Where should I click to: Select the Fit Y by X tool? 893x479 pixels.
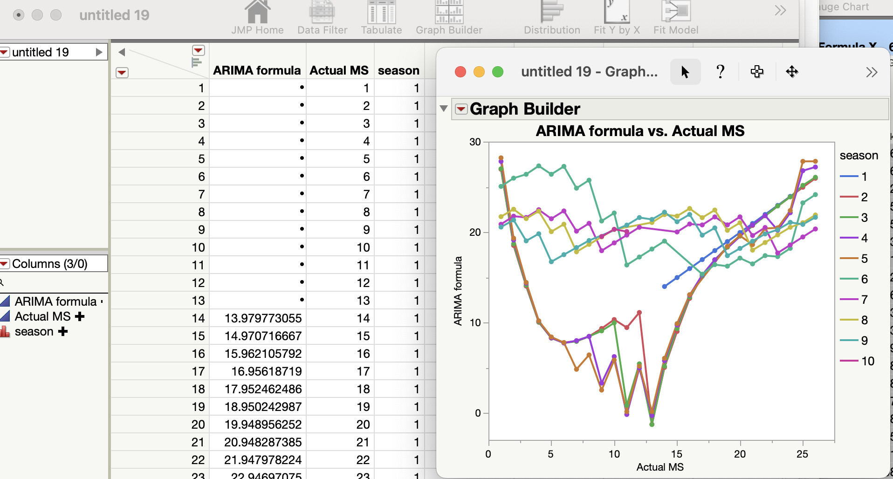(616, 14)
